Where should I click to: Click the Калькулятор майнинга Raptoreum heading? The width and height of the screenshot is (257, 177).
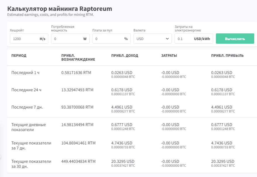60,9
